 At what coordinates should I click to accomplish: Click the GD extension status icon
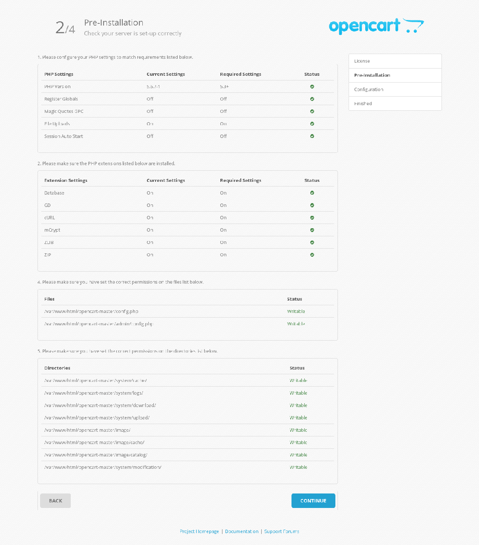[x=312, y=205]
